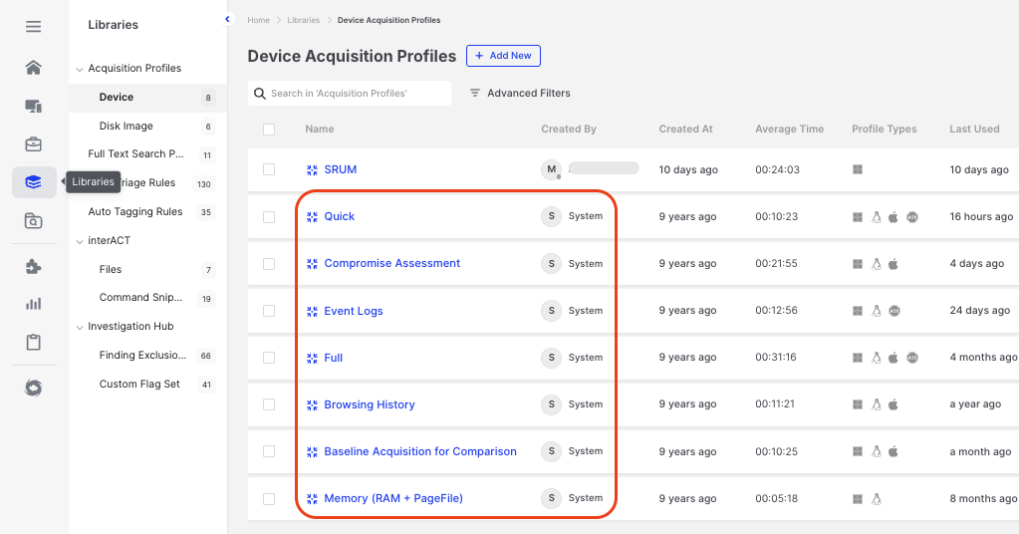Open the bar chart icon in sidebar
This screenshot has height=534, width=1019.
coord(34,304)
